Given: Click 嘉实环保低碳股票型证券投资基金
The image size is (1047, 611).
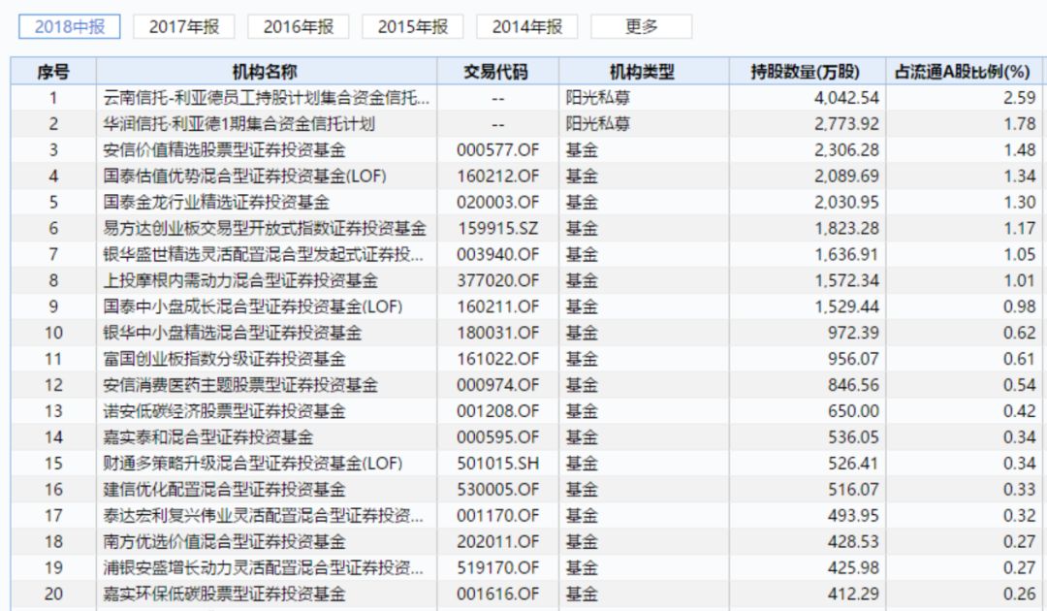Looking at the screenshot, I should point(224,593).
